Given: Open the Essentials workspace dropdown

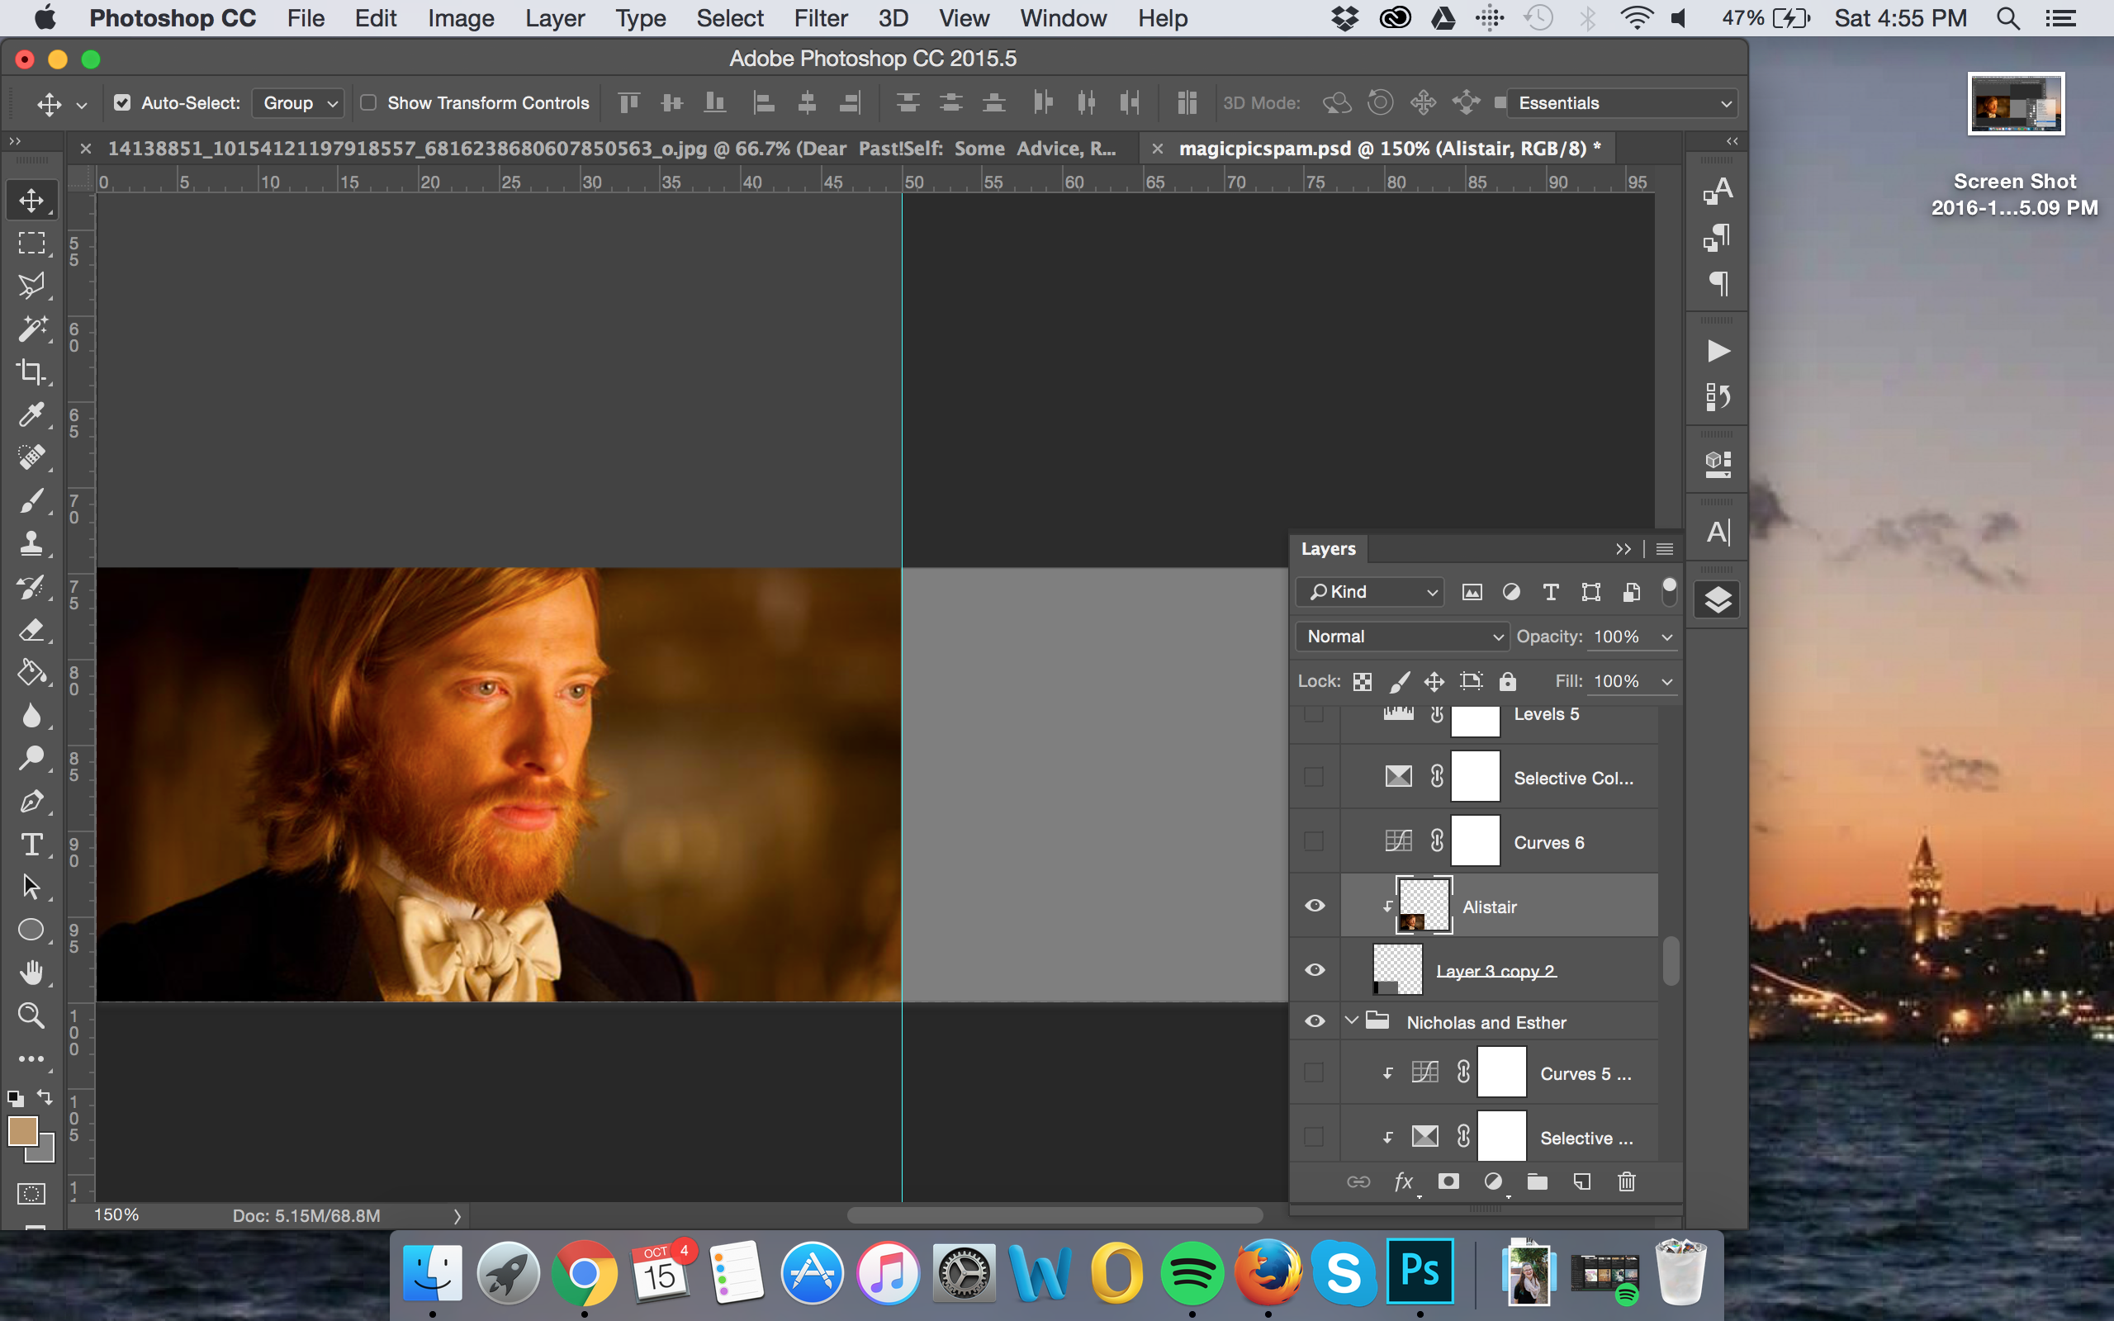Looking at the screenshot, I should pos(1623,103).
